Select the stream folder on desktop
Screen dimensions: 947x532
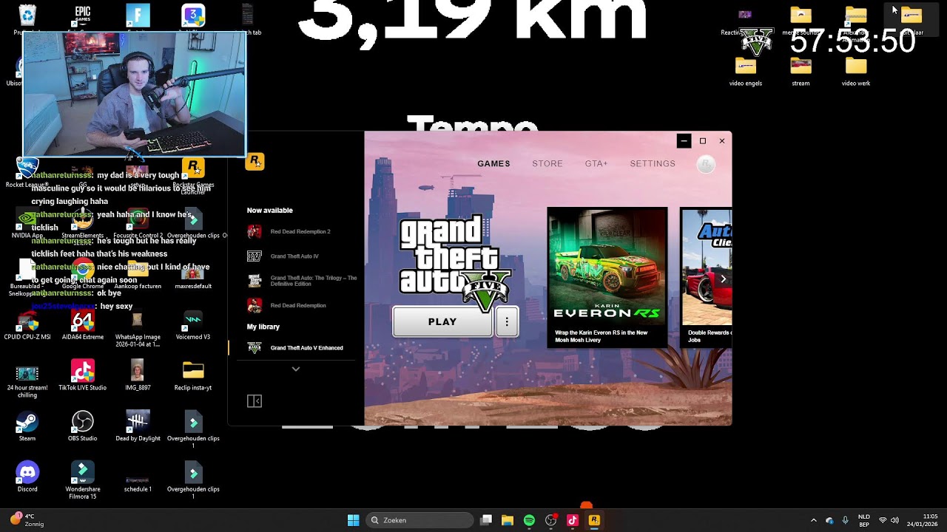[x=801, y=71]
